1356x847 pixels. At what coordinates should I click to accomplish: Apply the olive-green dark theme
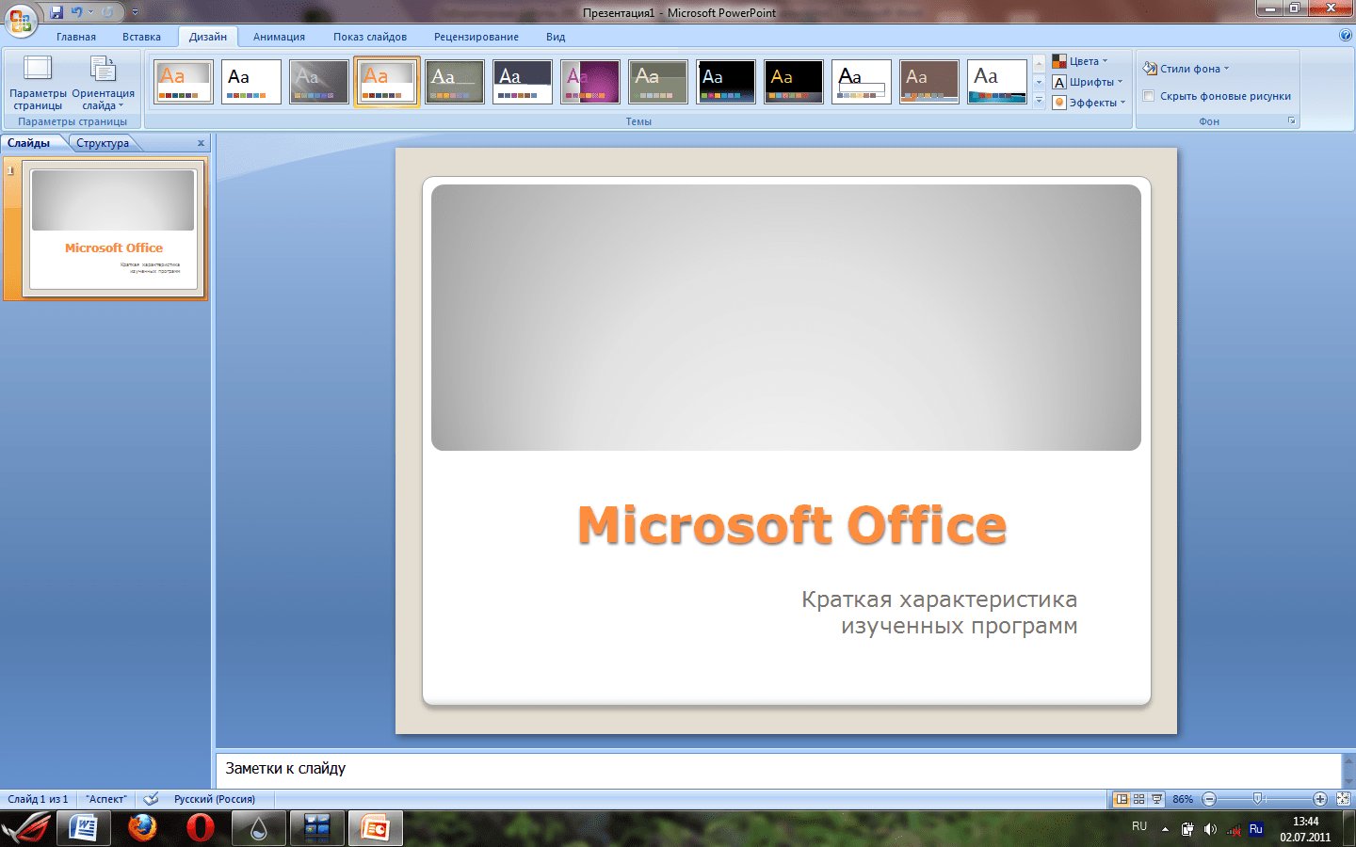tap(455, 82)
